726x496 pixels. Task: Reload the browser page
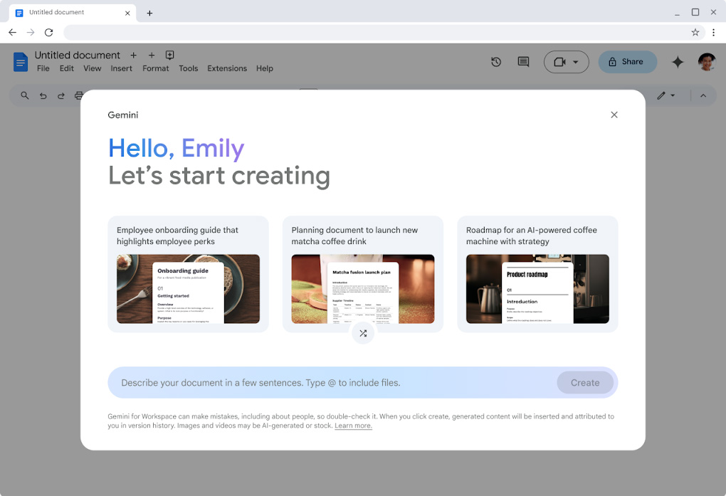click(x=49, y=32)
